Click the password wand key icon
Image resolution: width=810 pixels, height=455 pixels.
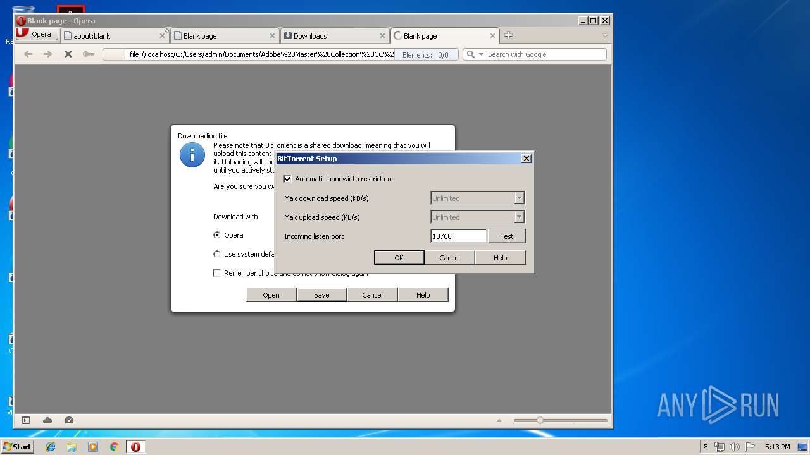click(88, 54)
